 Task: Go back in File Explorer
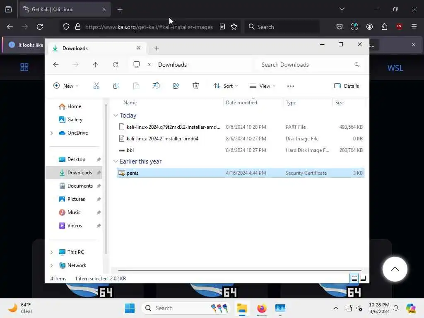[56, 65]
